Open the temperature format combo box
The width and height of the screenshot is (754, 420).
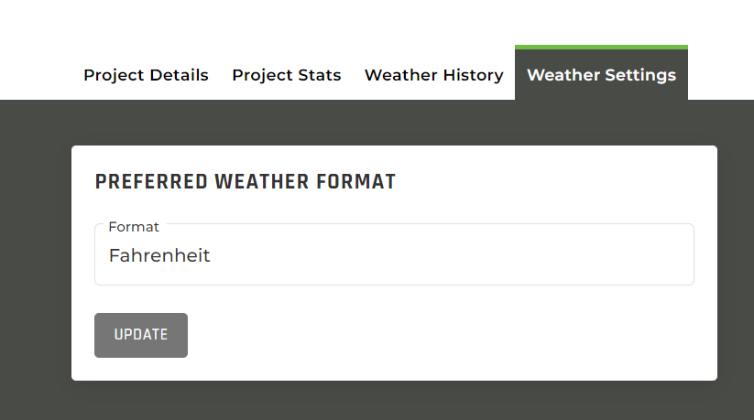point(394,254)
